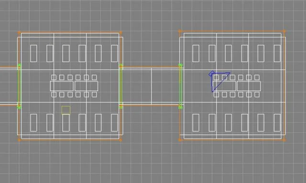Select the right table in the left room
This screenshot has width=306, height=183.
[x=86, y=86]
